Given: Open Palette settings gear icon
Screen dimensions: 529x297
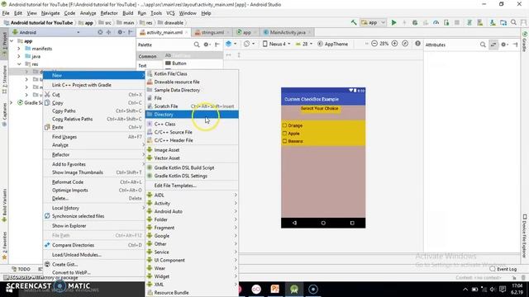Looking at the screenshot, I should coord(207,45).
